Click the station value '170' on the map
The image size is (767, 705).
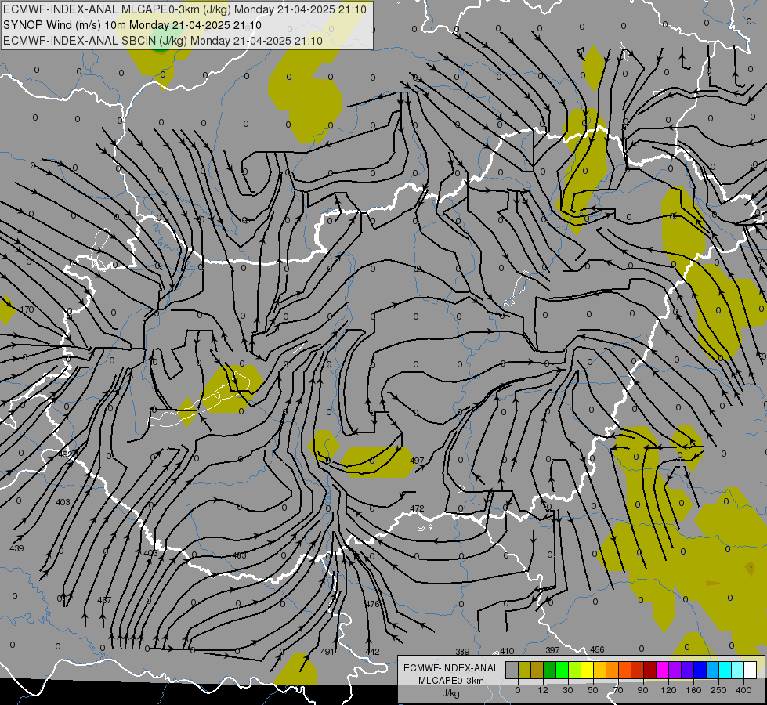pyautogui.click(x=27, y=309)
